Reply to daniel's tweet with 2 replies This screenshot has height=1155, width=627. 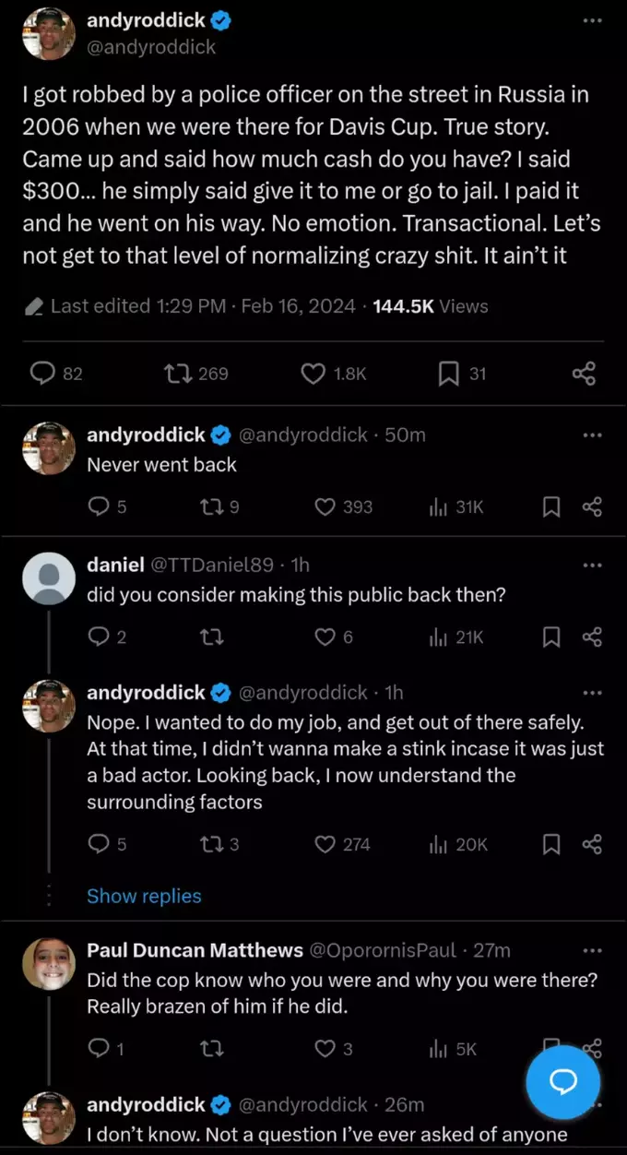[x=99, y=637]
